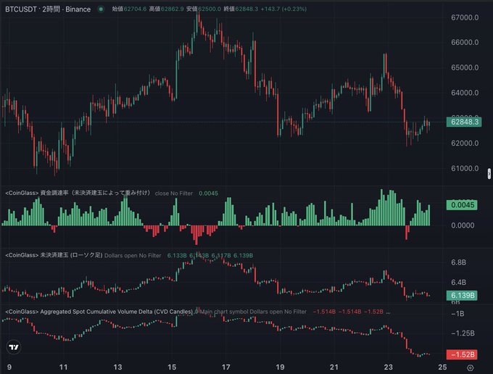The width and height of the screenshot is (493, 374).
Task: Click the red CVD label −1.52B
Action: coord(462,354)
